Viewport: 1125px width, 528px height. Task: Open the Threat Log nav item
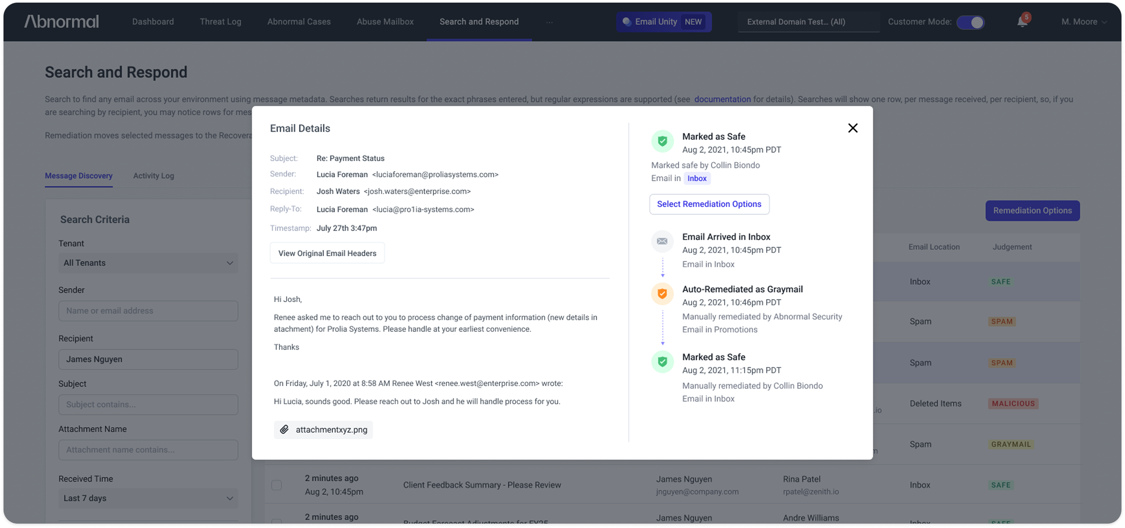coord(220,21)
